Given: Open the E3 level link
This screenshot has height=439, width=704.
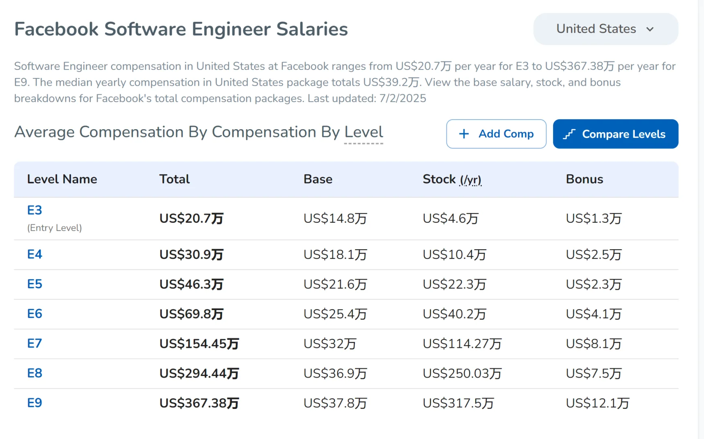Looking at the screenshot, I should [35, 210].
